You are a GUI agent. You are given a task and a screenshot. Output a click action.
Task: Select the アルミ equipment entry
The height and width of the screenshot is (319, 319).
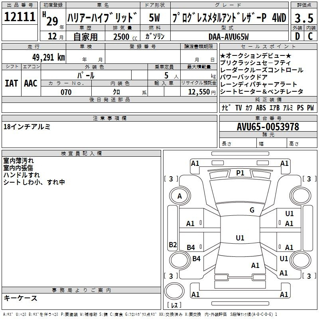coord(288,108)
